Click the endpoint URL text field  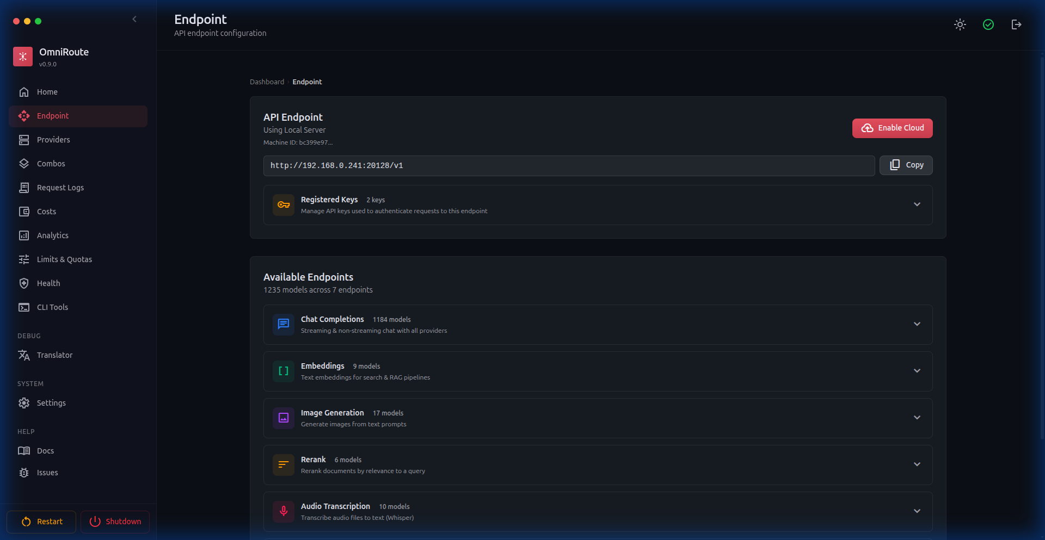(568, 166)
